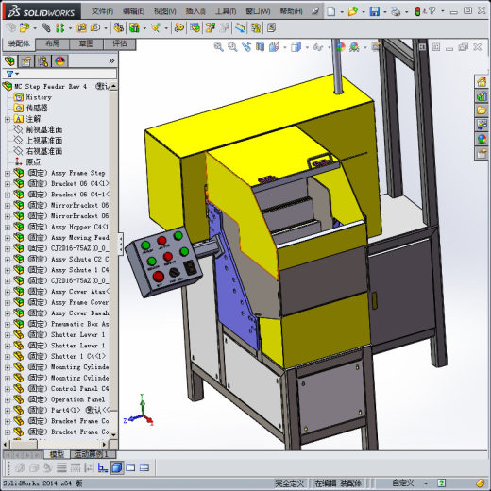
Task: Open the DisplayManager color ball tab icon
Action: point(59,61)
